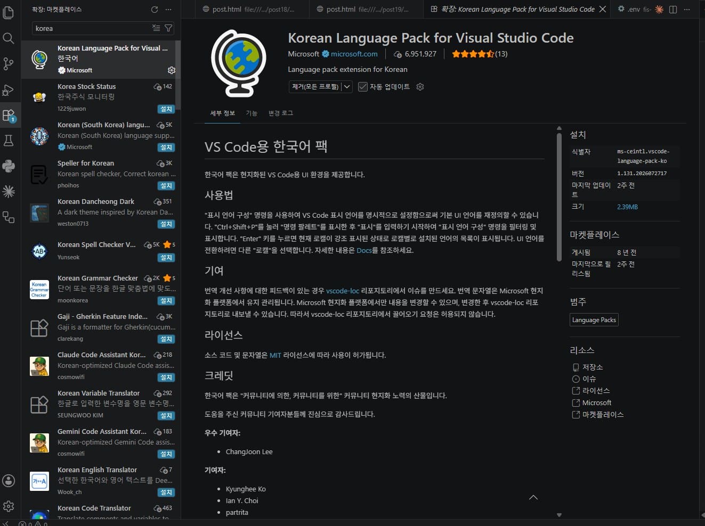
Task: Install Korean (South Korea) language support extension
Action: point(166,147)
